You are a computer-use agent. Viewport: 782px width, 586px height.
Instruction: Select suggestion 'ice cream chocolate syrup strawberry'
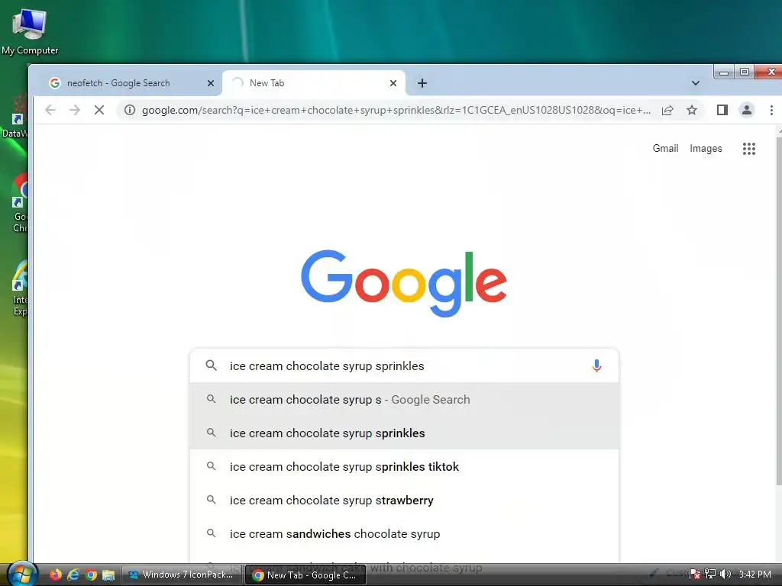404,501
